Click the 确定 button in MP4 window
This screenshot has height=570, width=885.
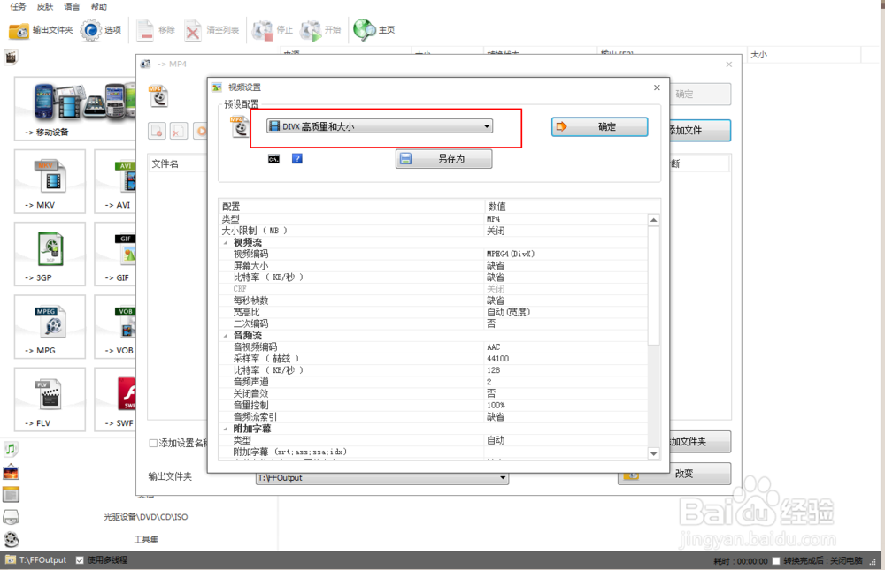pyautogui.click(x=700, y=95)
